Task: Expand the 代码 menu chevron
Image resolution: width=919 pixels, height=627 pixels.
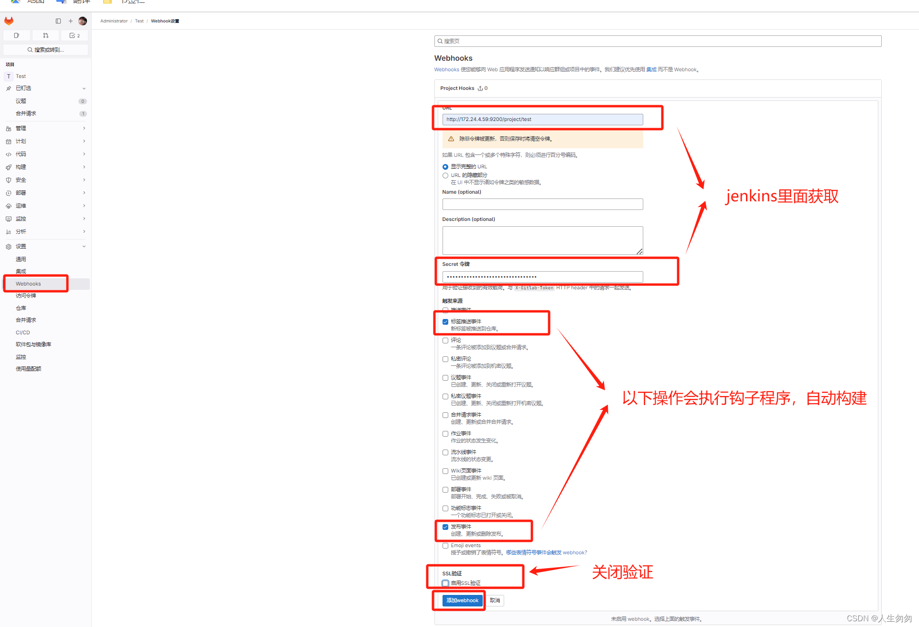Action: 84,154
